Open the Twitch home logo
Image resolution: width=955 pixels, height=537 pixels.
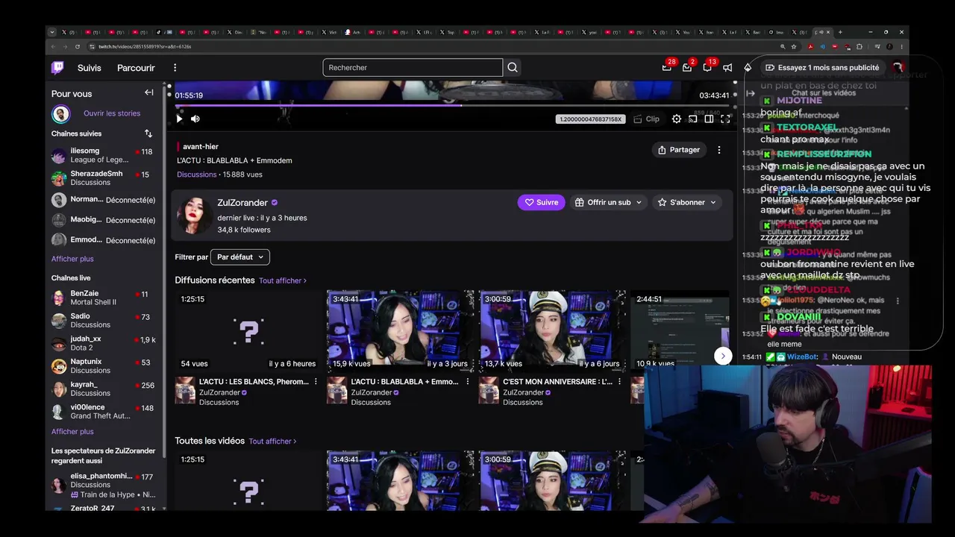(57, 68)
